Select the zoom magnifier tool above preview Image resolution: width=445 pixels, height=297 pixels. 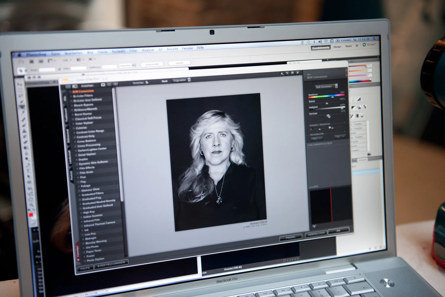pos(287,73)
